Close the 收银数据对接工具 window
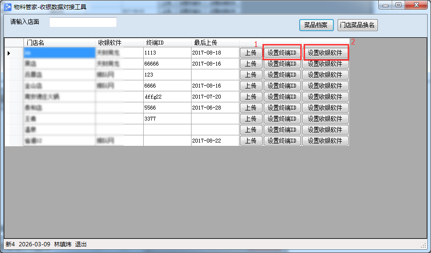Image resolution: width=431 pixels, height=253 pixels. point(415,5)
